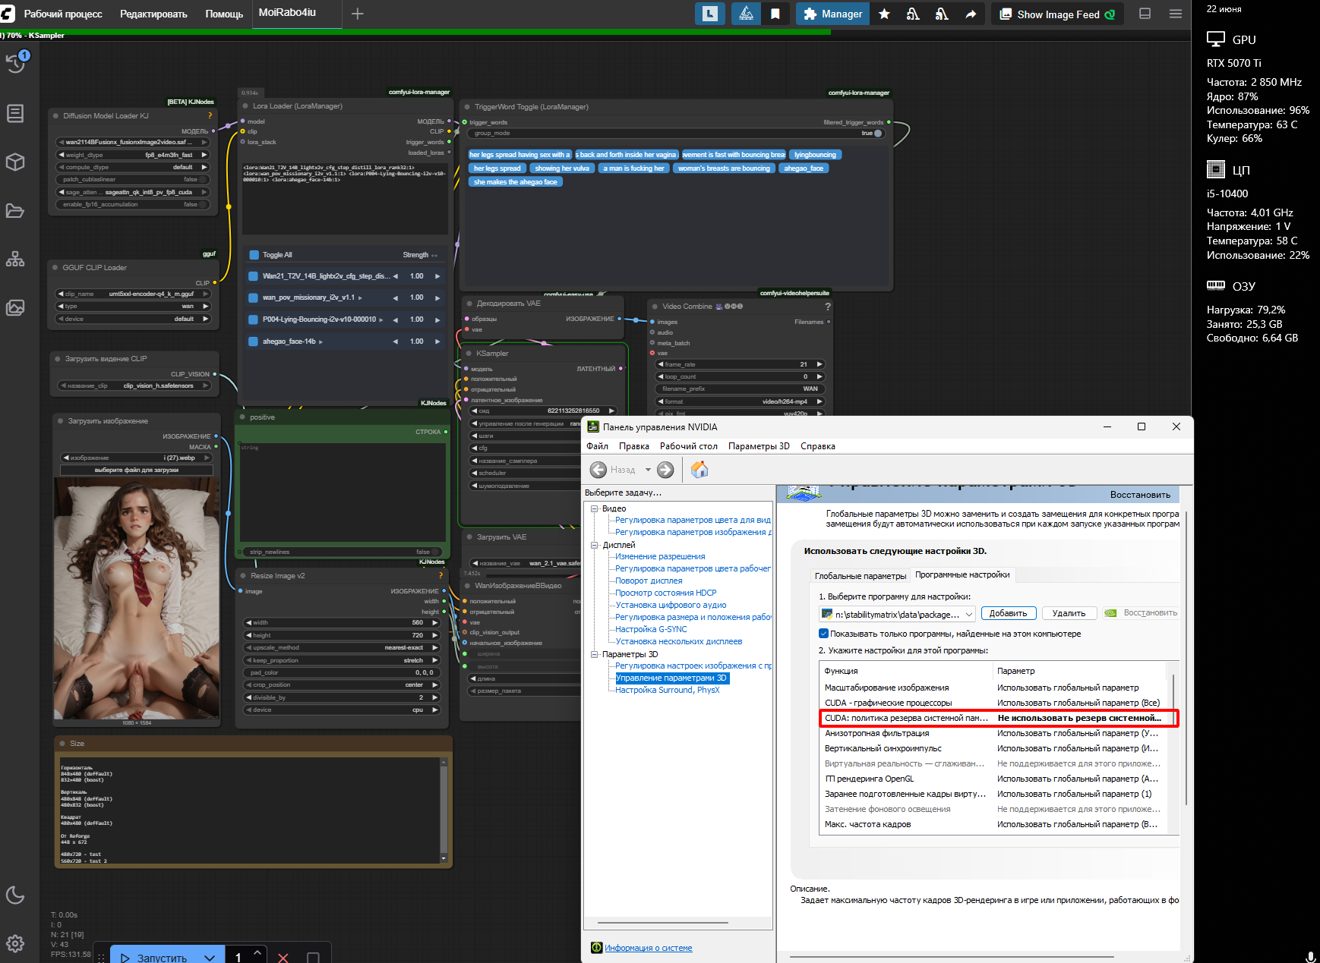Open the Редактировать menu
Viewport: 1320px width, 963px height.
click(153, 14)
